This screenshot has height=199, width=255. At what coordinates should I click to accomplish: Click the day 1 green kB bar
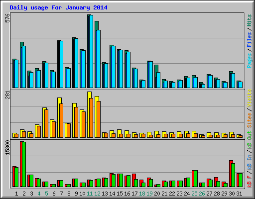coord(16,177)
